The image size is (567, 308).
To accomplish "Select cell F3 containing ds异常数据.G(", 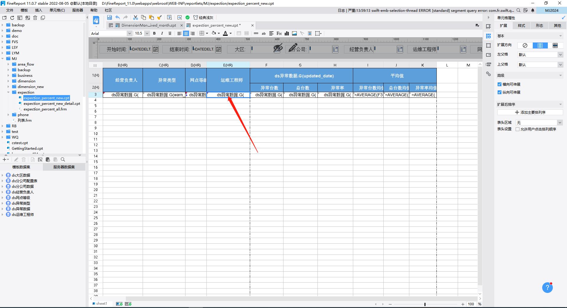I will pyautogui.click(x=267, y=95).
